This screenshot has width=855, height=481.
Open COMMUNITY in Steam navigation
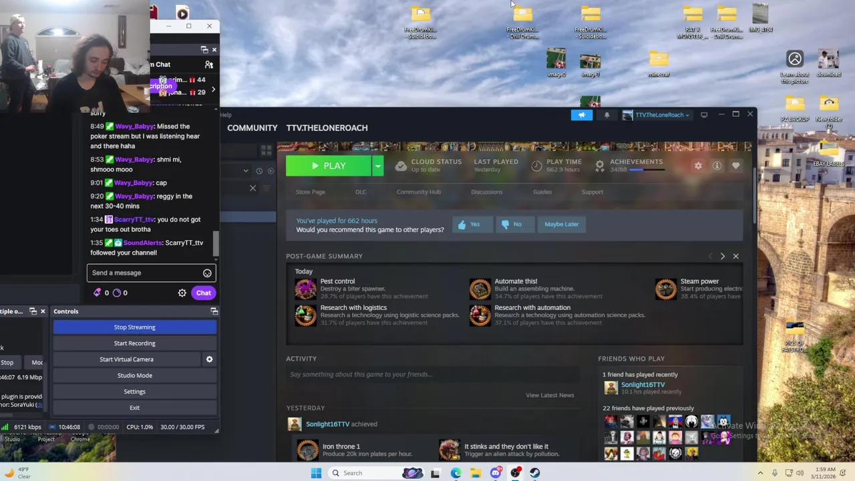coord(252,128)
